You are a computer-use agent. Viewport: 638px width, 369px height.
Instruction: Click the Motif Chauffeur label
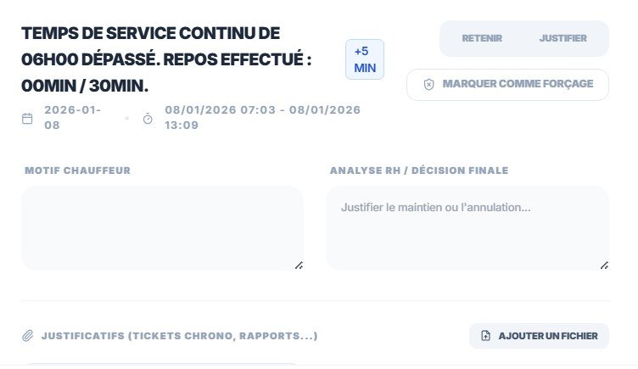77,171
